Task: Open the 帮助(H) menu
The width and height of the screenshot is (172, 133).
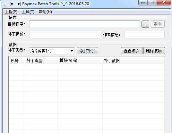Action: [46, 12]
